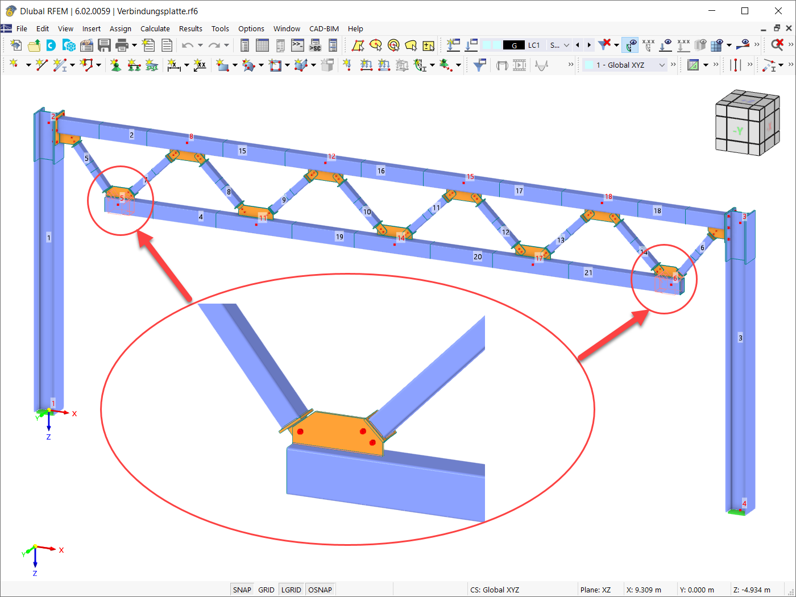796x597 pixels.
Task: Click the -Y face of view cube
Action: (x=737, y=131)
